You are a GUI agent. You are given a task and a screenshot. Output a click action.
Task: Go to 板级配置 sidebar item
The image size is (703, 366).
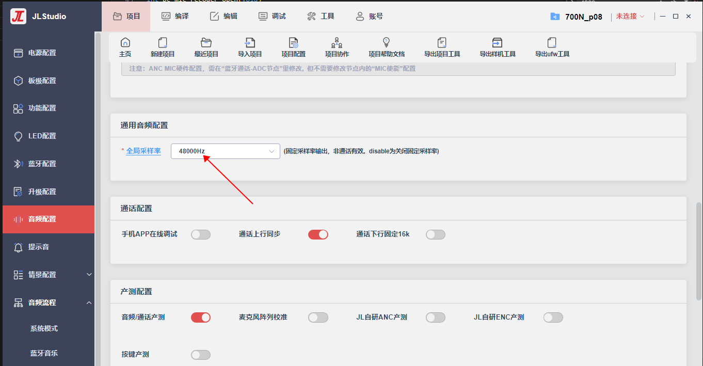pos(47,81)
